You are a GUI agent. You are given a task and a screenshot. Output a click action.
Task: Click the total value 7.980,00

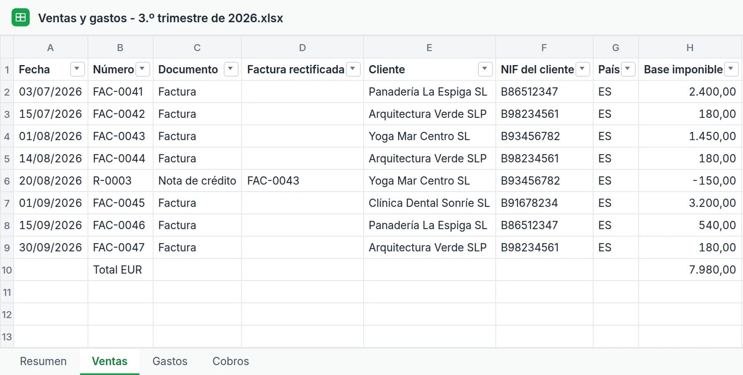[690, 270]
